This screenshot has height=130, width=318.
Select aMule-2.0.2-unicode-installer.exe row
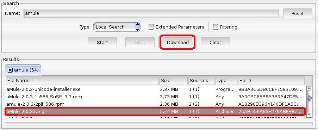pyautogui.click(x=155, y=89)
